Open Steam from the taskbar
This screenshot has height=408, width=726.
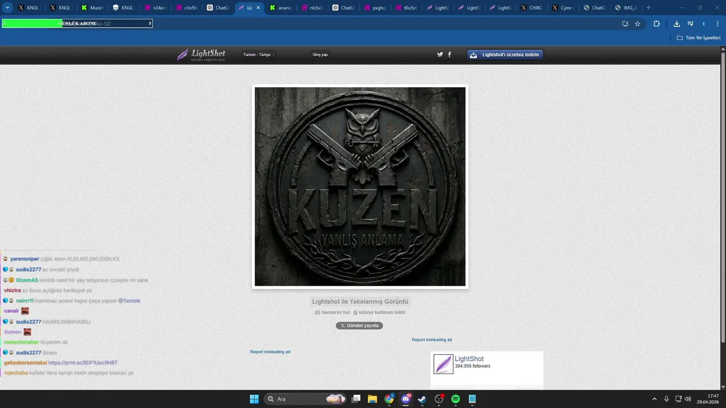tap(422, 399)
